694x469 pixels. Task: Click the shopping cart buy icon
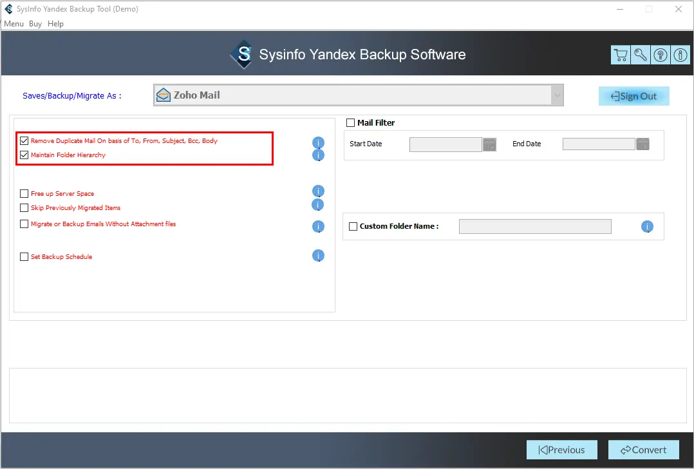tap(621, 55)
